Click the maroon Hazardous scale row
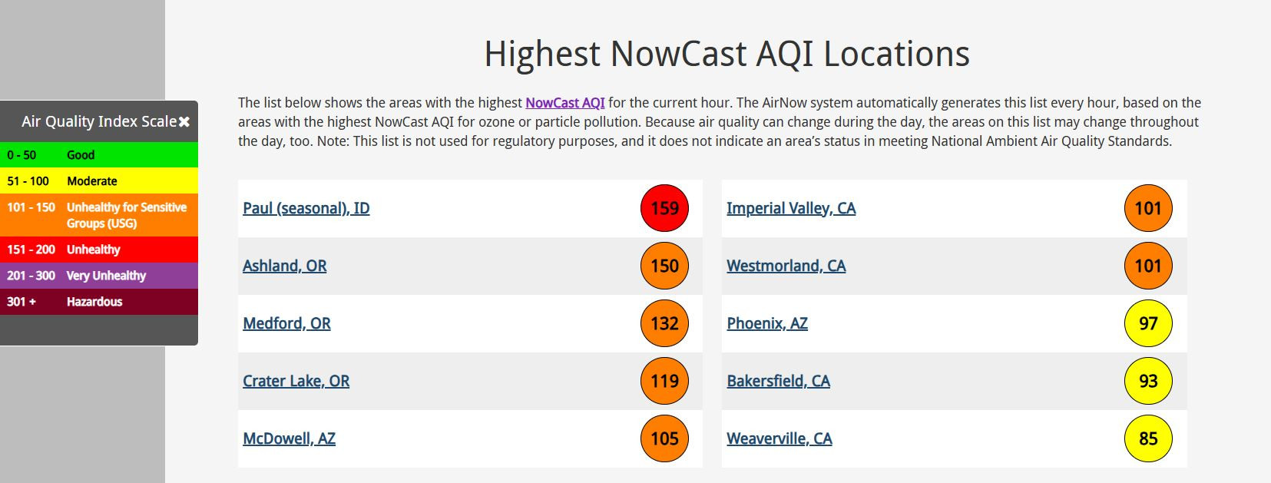The height and width of the screenshot is (483, 1271). 99,302
